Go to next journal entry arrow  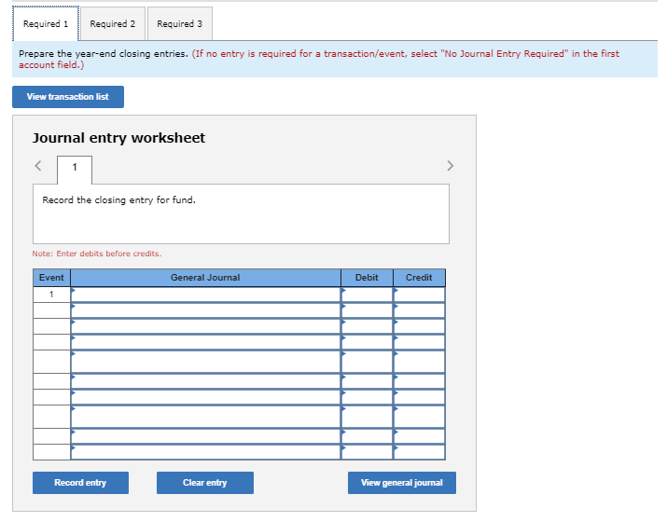450,165
